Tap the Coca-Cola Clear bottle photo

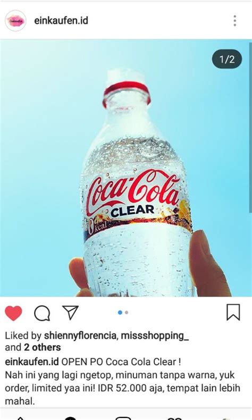(126, 168)
